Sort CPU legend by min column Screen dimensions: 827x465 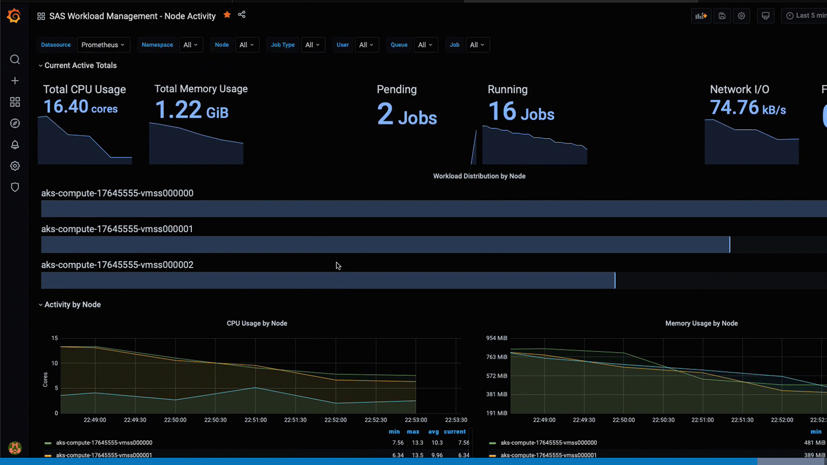pyautogui.click(x=394, y=431)
